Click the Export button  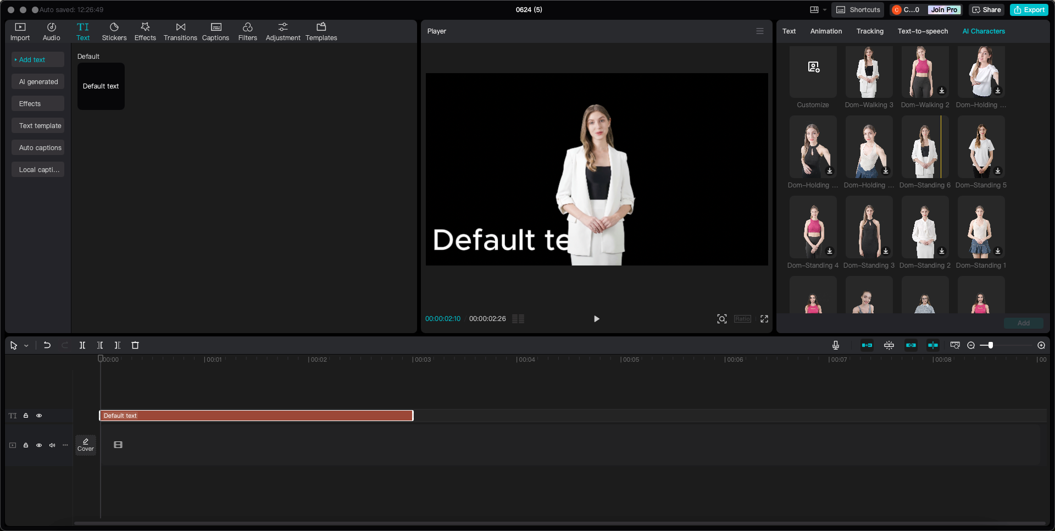pyautogui.click(x=1029, y=10)
